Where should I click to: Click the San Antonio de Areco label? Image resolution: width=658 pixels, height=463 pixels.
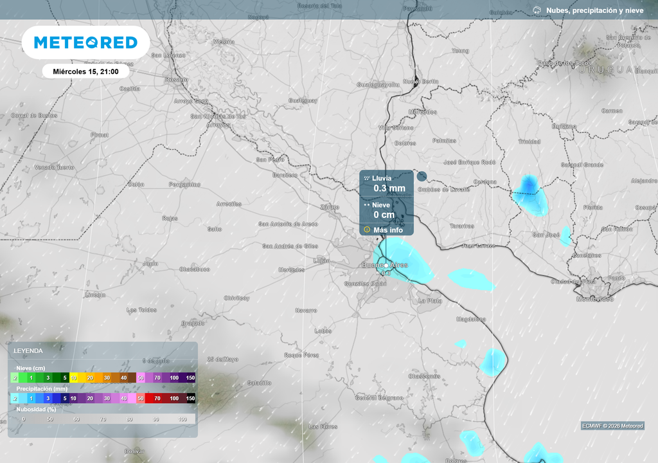point(289,224)
